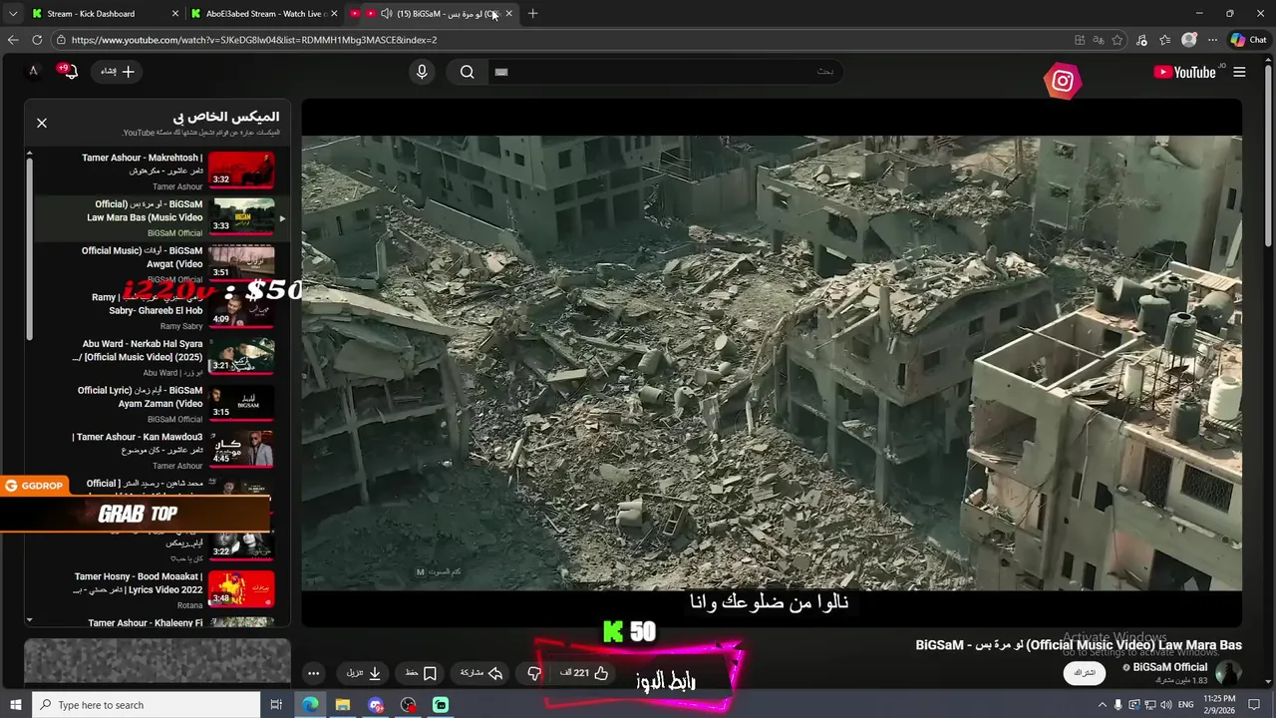Go to the YouTube home logo
Screen dimensions: 1276x718
point(1184,72)
